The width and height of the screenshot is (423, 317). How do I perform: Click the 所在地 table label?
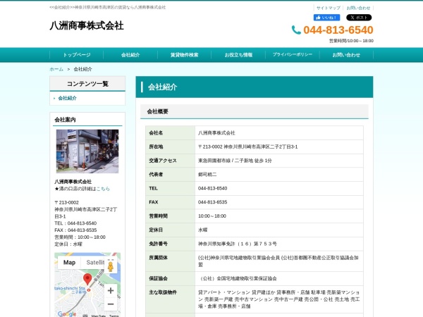click(x=156, y=147)
